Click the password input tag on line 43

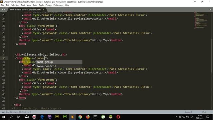click(87, 87)
